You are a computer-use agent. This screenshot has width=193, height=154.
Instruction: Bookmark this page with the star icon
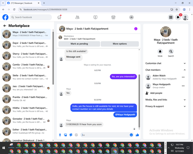pos(177,9)
